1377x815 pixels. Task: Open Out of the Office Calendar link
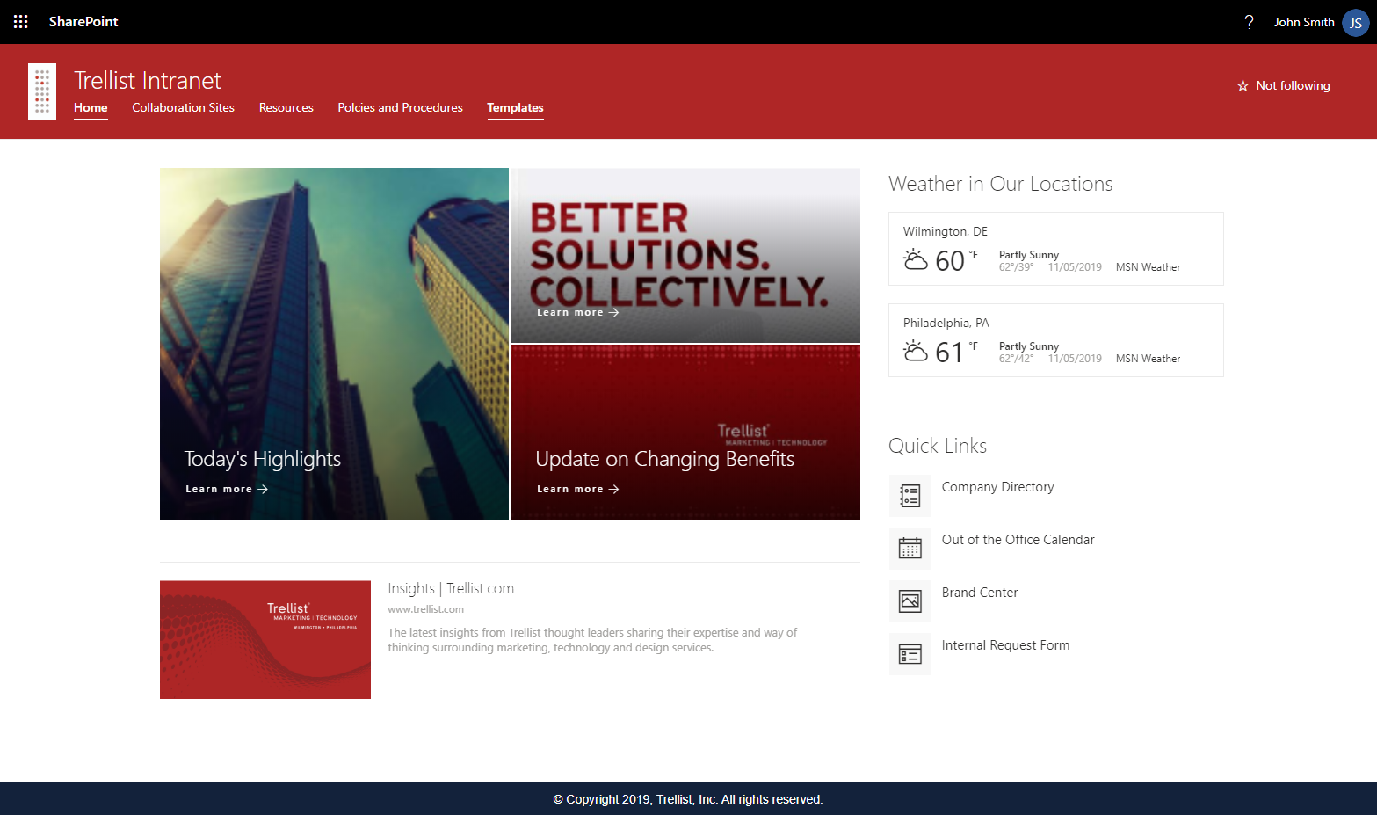(1018, 540)
